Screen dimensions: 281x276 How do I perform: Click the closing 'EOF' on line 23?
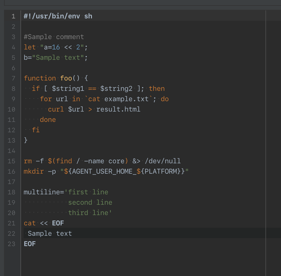[x=30, y=244]
